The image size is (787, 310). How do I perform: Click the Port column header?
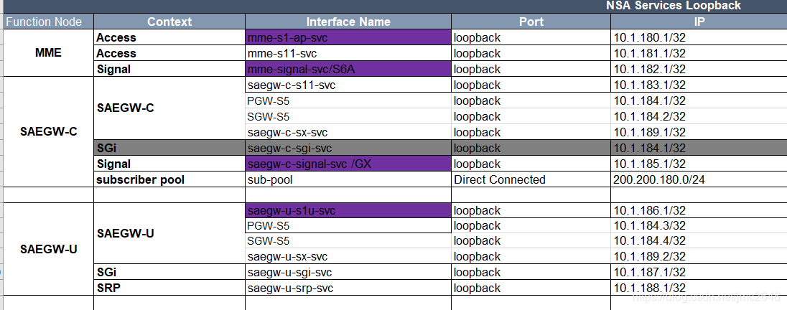tap(531, 22)
